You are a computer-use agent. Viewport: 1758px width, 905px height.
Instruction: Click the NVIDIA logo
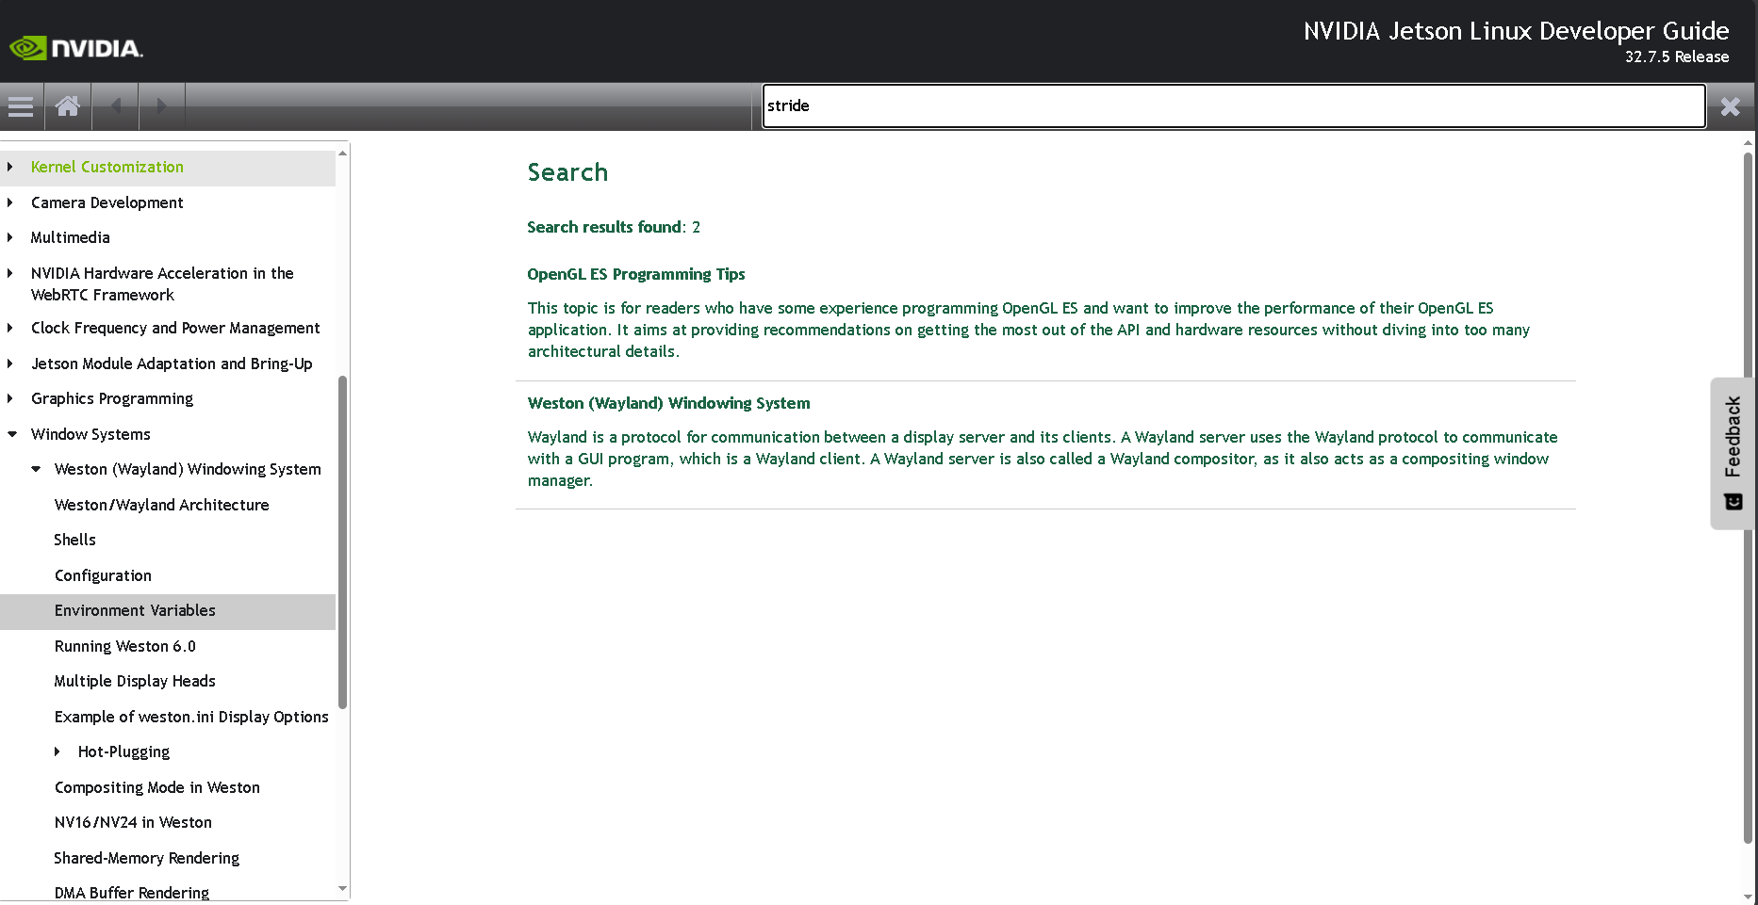click(x=76, y=48)
